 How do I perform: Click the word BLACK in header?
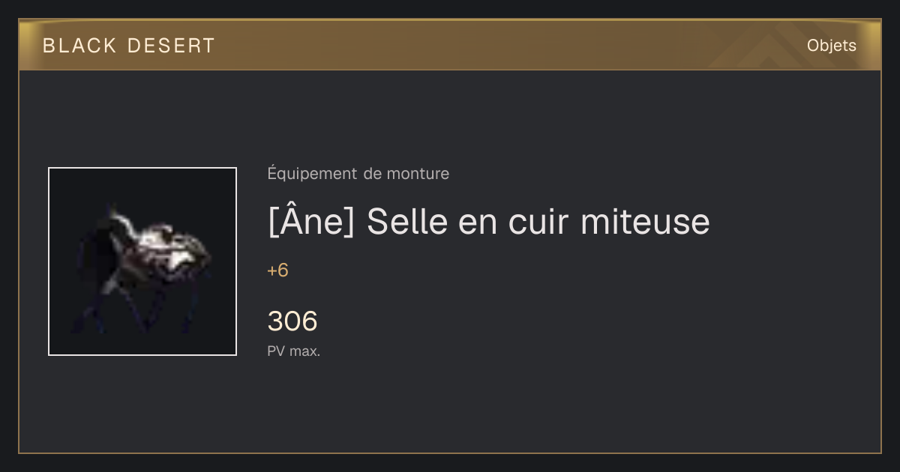coord(79,46)
